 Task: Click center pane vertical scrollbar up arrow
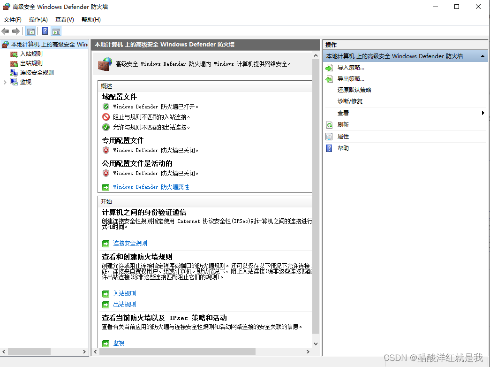point(316,55)
